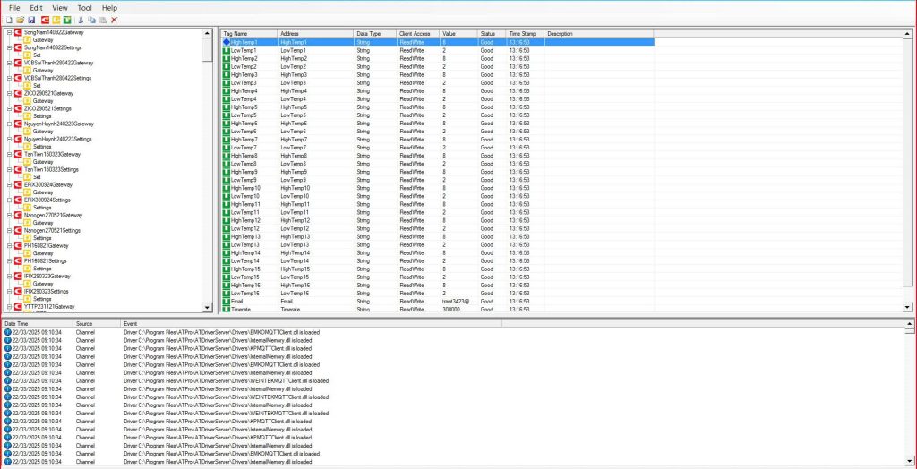Click the red channel icon of VCBSaiThanh280422Settings
Viewport: 917px width, 469px height.
(18, 79)
